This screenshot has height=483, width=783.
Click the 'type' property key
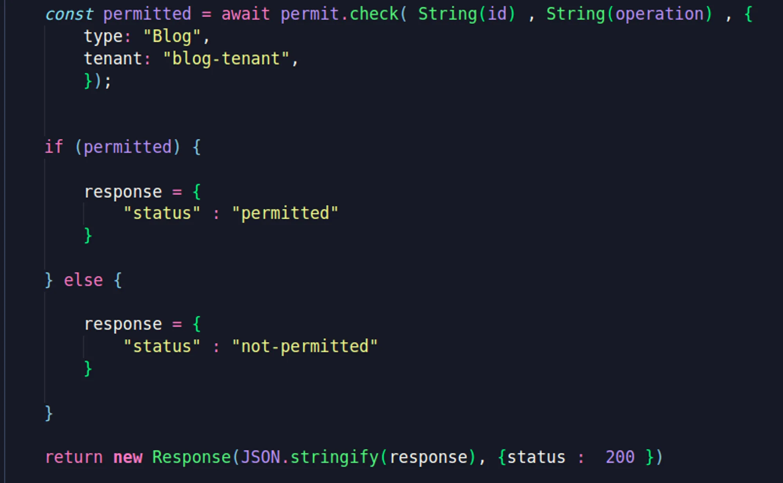[103, 37]
